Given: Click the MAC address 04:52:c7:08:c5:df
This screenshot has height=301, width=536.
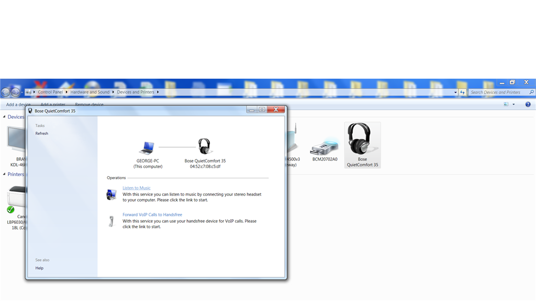Looking at the screenshot, I should point(205,167).
